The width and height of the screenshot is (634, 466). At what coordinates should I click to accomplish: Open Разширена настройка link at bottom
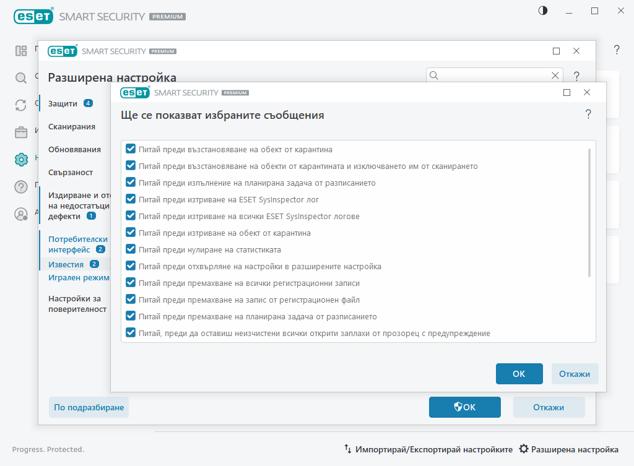[x=575, y=449]
